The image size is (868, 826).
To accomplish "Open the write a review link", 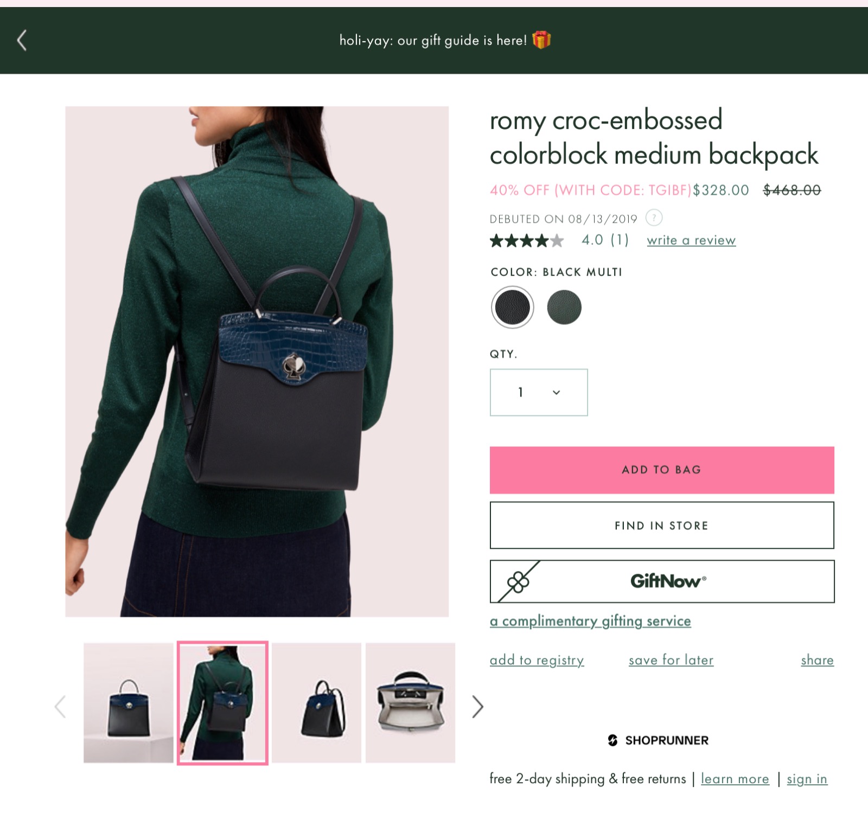I will [691, 240].
